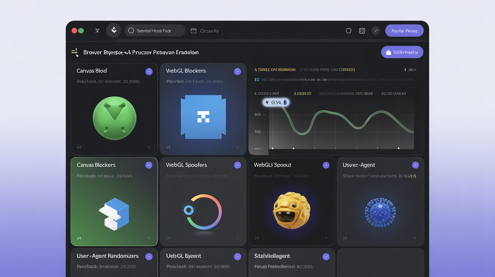Click the 'WebGL Blockers' card title

pyautogui.click(x=186, y=71)
